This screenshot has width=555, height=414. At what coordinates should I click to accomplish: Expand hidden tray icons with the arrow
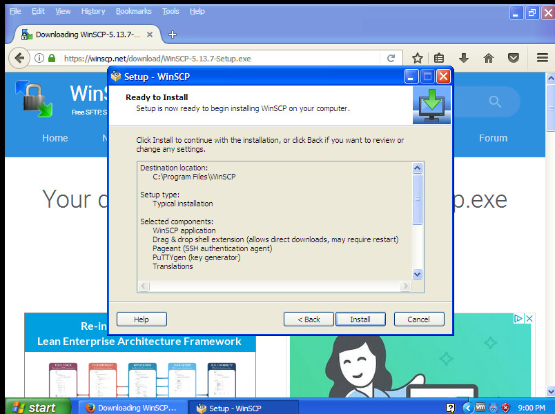(467, 408)
